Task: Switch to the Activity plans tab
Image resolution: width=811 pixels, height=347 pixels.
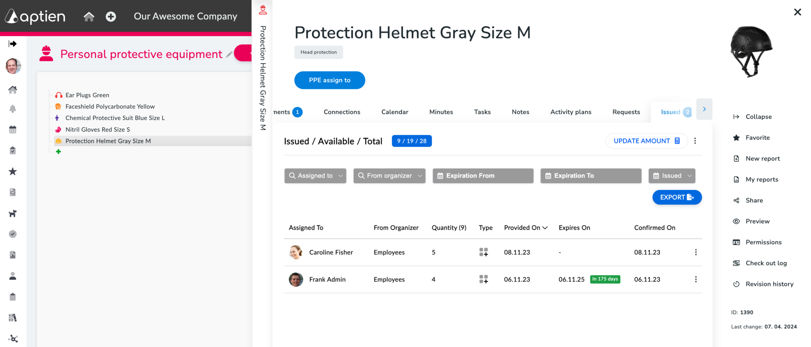Action: [571, 112]
